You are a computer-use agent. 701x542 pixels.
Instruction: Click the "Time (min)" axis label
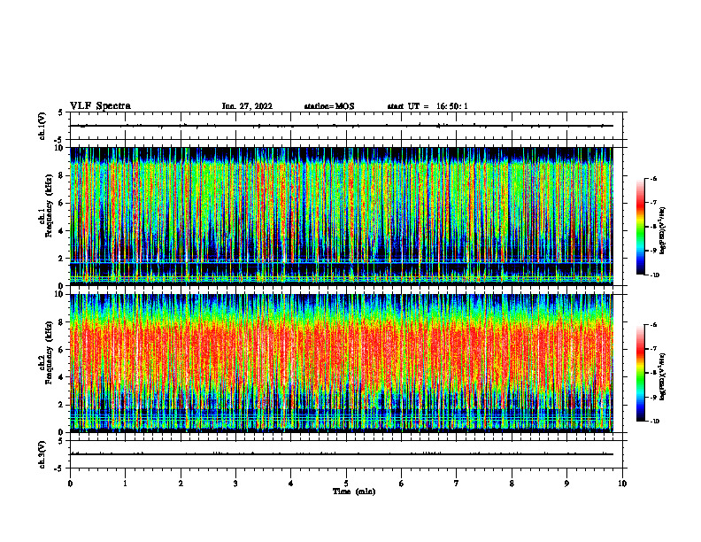354,492
